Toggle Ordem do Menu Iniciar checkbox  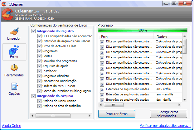(x=39, y=86)
